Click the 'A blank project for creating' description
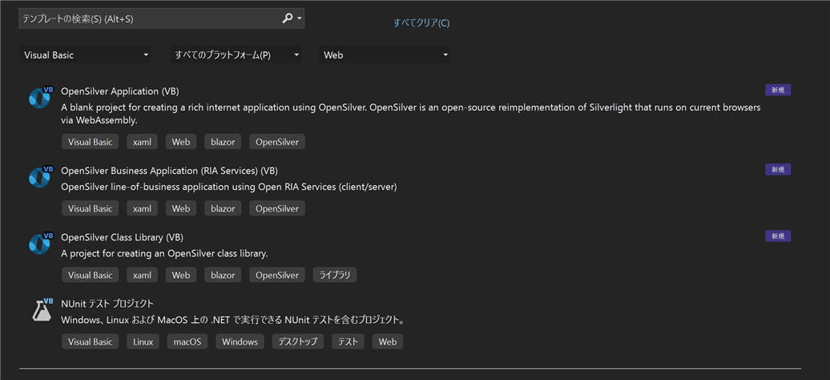The height and width of the screenshot is (380, 830). pos(411,114)
